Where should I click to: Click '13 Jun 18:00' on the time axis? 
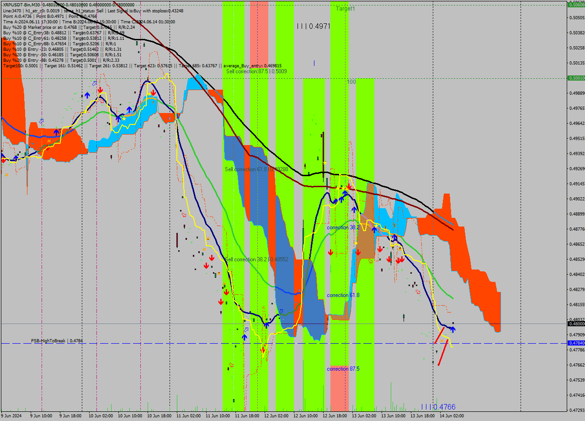(422, 416)
